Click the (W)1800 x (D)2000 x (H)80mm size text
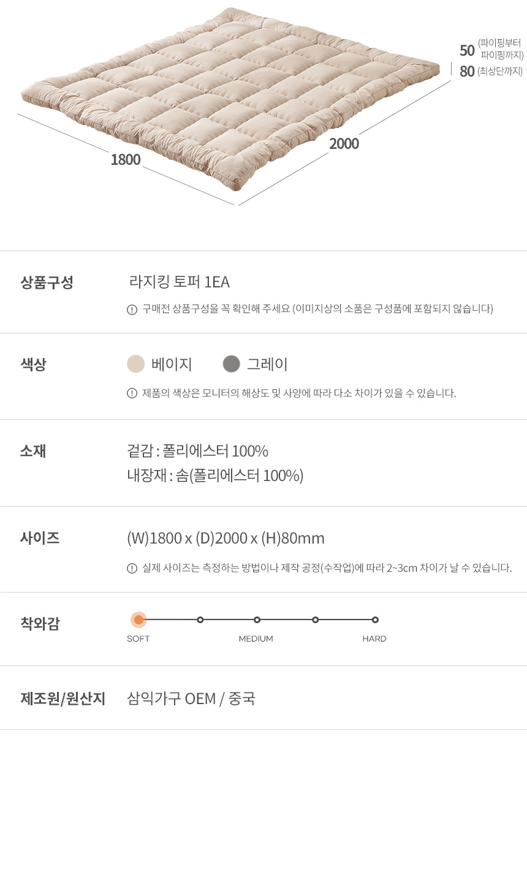Screen dimensions: 527x872 [x=226, y=539]
